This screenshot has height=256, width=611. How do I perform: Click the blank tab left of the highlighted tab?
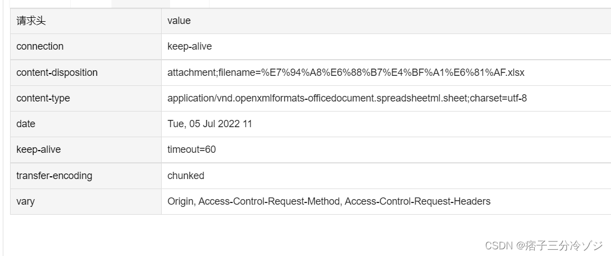pos(91,3)
